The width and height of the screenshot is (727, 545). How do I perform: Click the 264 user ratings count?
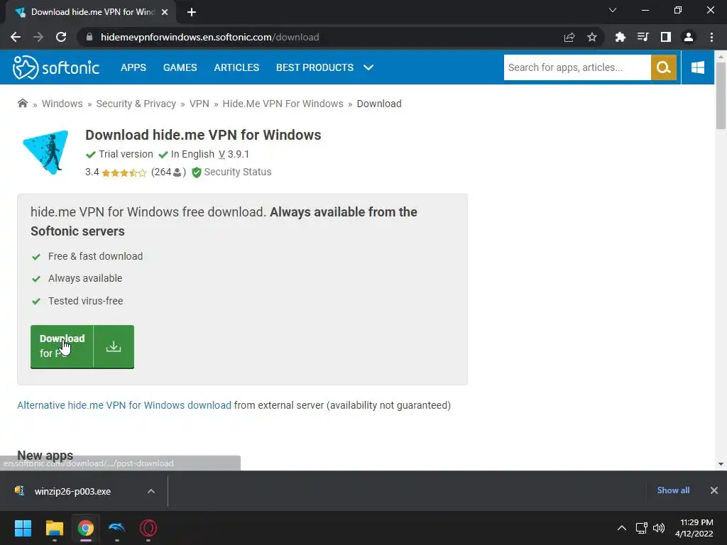pyautogui.click(x=168, y=172)
